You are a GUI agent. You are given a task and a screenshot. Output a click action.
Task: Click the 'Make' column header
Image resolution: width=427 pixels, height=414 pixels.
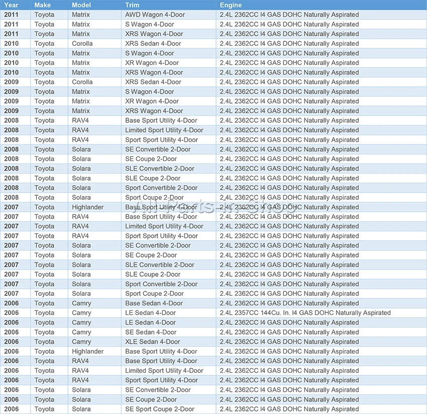click(x=43, y=5)
